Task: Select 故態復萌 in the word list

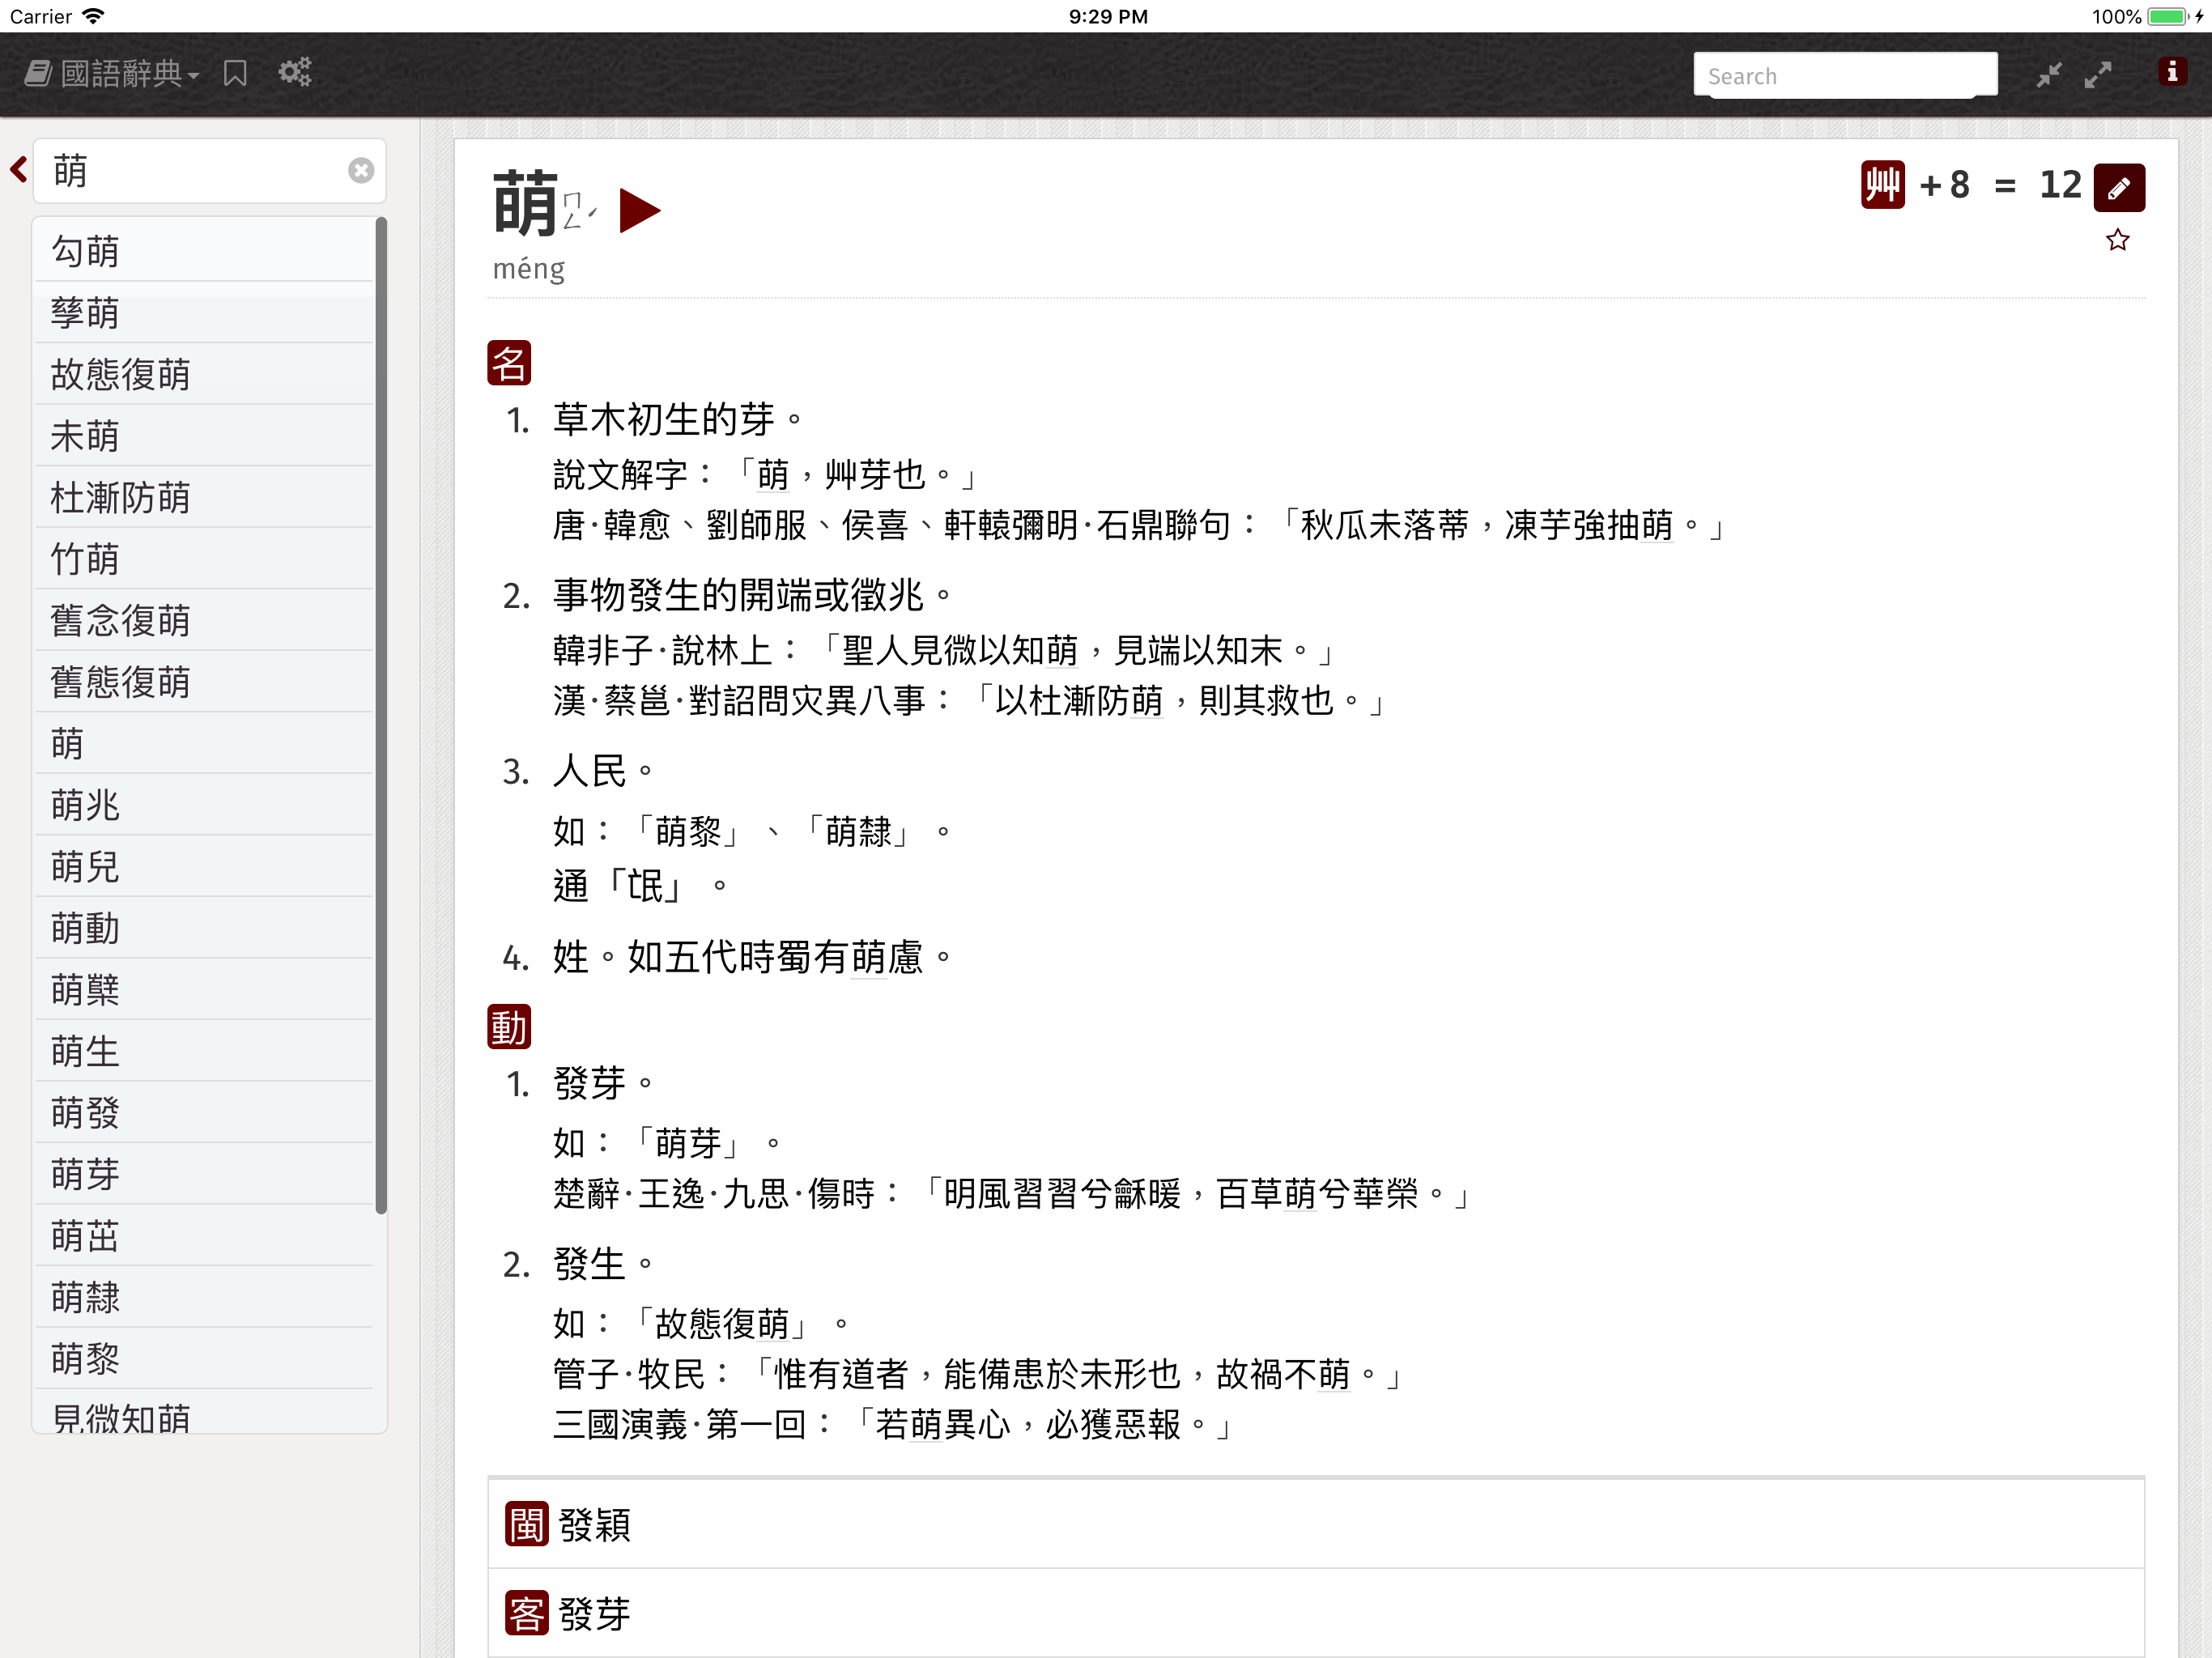Action: 120,374
